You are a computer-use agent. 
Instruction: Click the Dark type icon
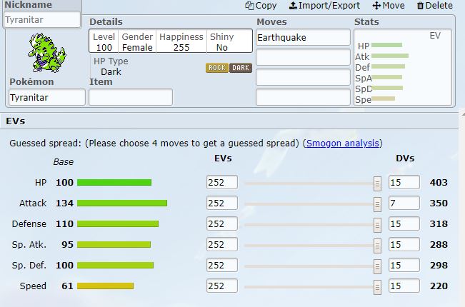click(x=241, y=69)
